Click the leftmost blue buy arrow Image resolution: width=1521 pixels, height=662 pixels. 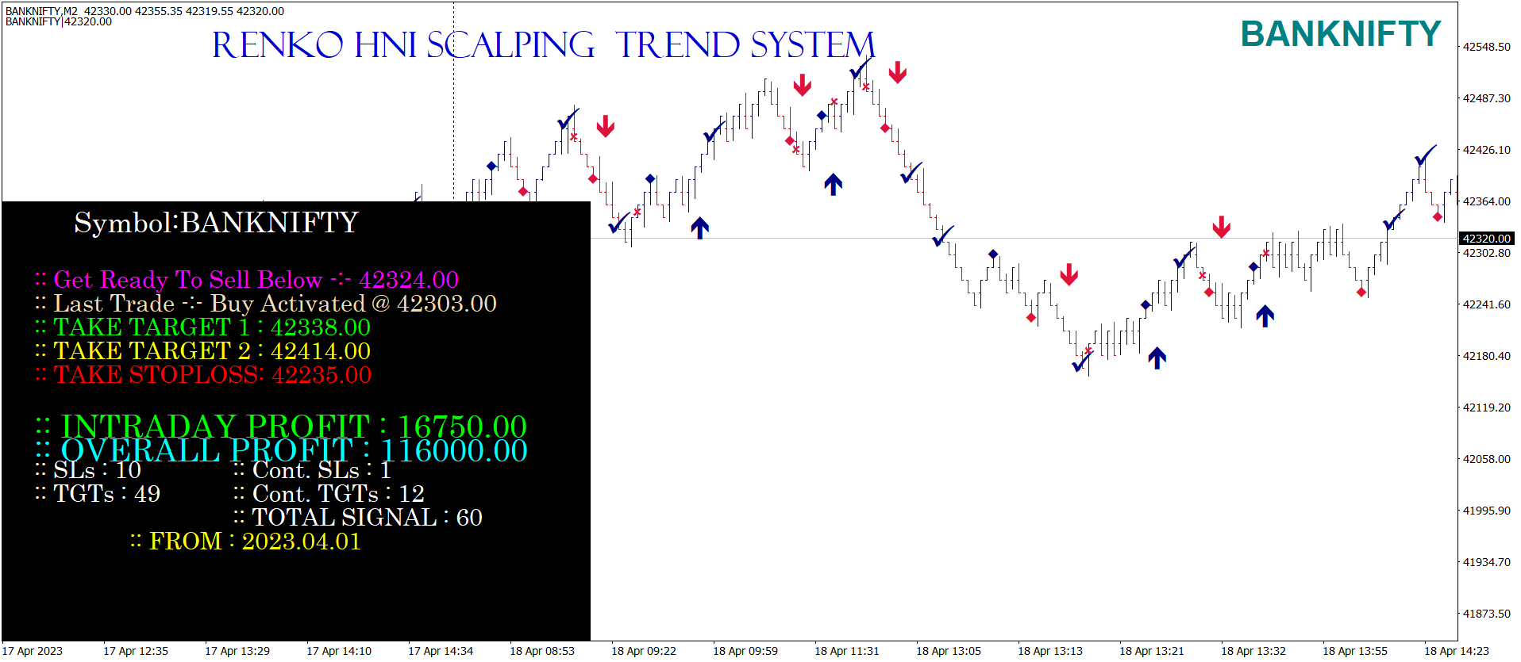coord(699,228)
